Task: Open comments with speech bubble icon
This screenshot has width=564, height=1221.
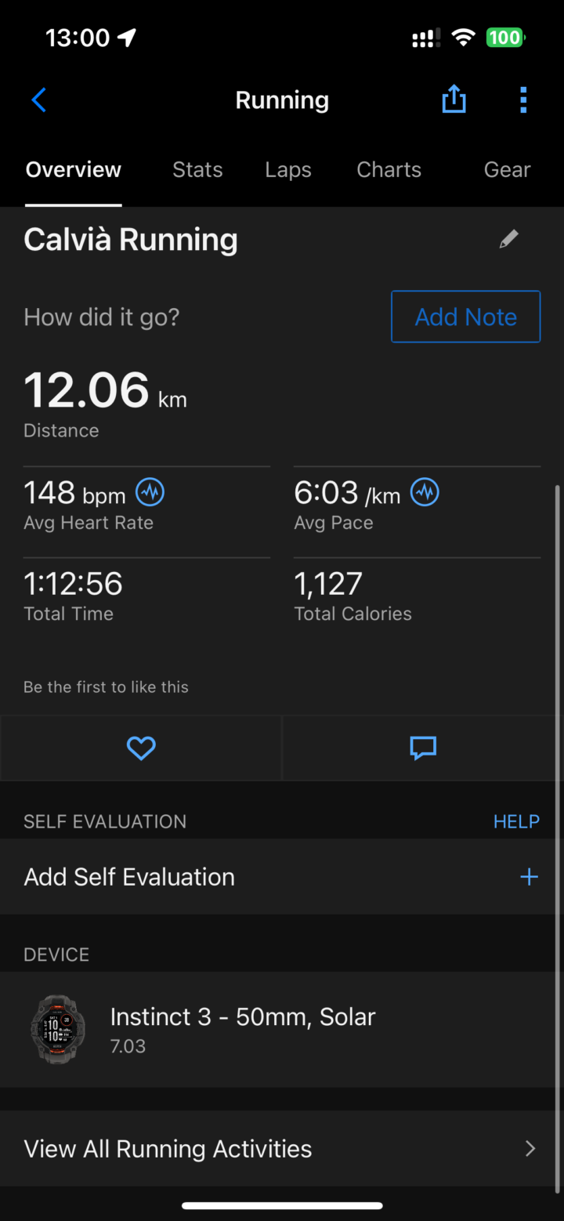Action: (x=423, y=748)
